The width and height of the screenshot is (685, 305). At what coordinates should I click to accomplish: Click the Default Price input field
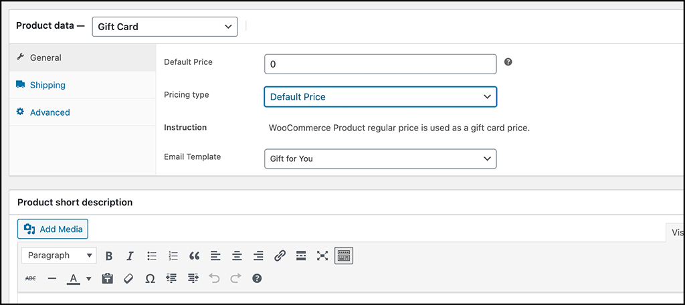380,64
